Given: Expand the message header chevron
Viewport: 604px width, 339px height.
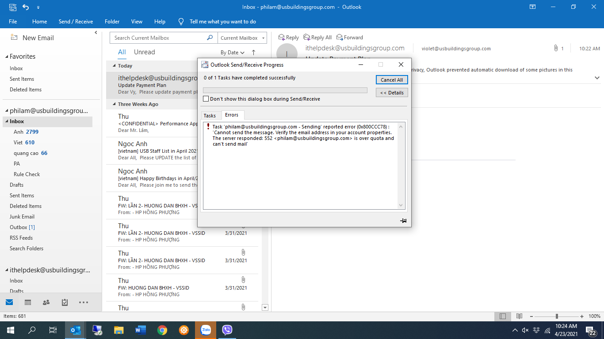Looking at the screenshot, I should coord(597,78).
